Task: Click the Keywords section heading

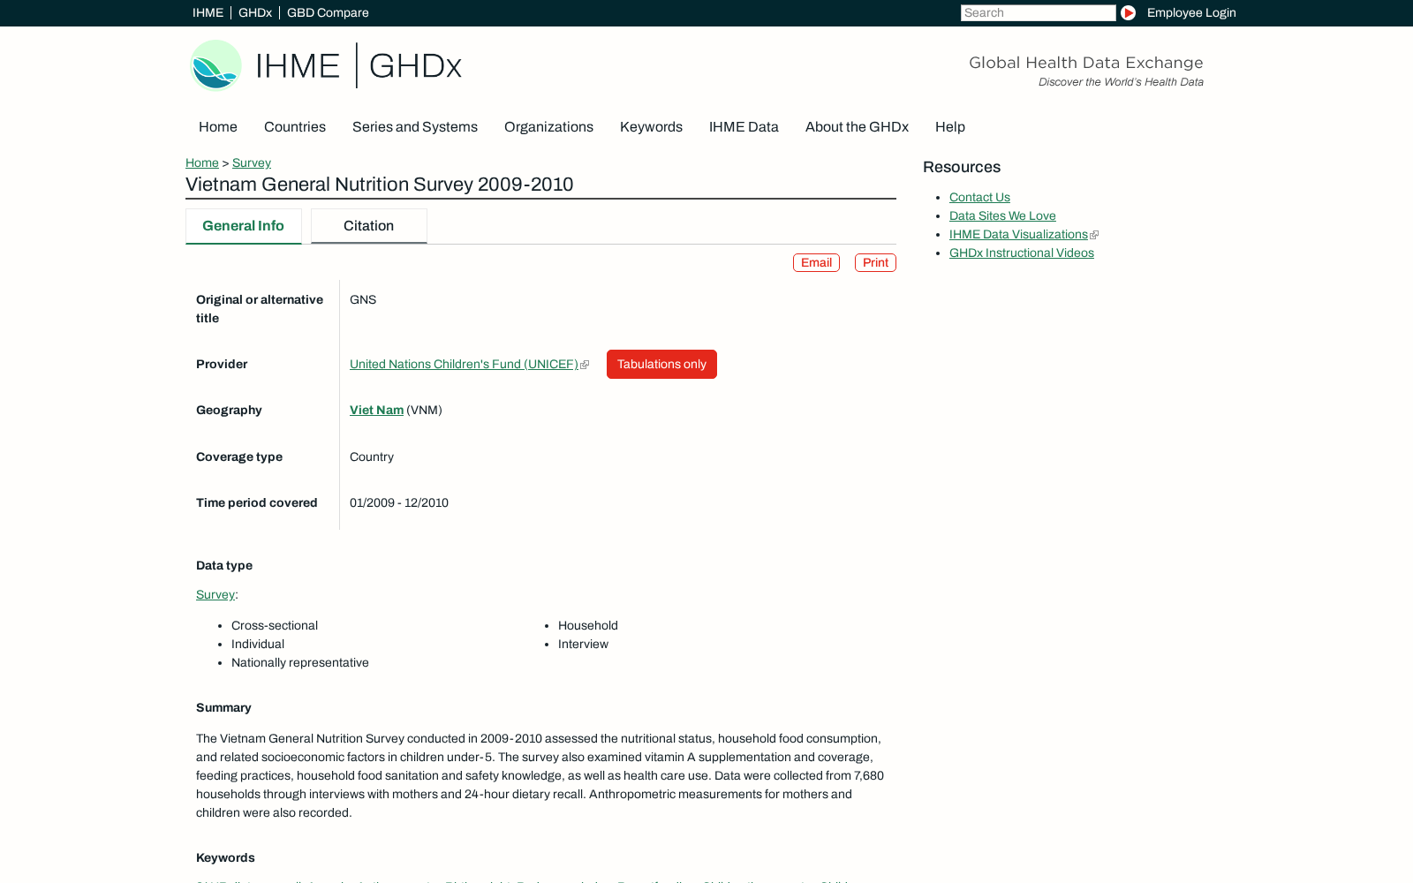Action: click(x=225, y=857)
